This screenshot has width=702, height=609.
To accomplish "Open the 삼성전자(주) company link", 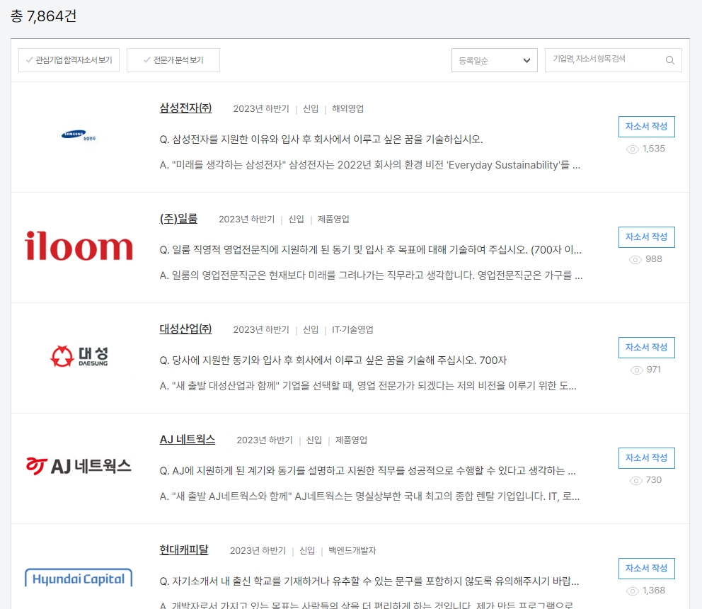I will pyautogui.click(x=185, y=108).
